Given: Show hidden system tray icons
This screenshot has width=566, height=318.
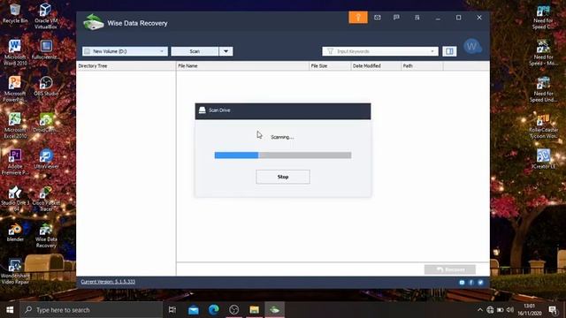Looking at the screenshot, I should click(x=479, y=310).
